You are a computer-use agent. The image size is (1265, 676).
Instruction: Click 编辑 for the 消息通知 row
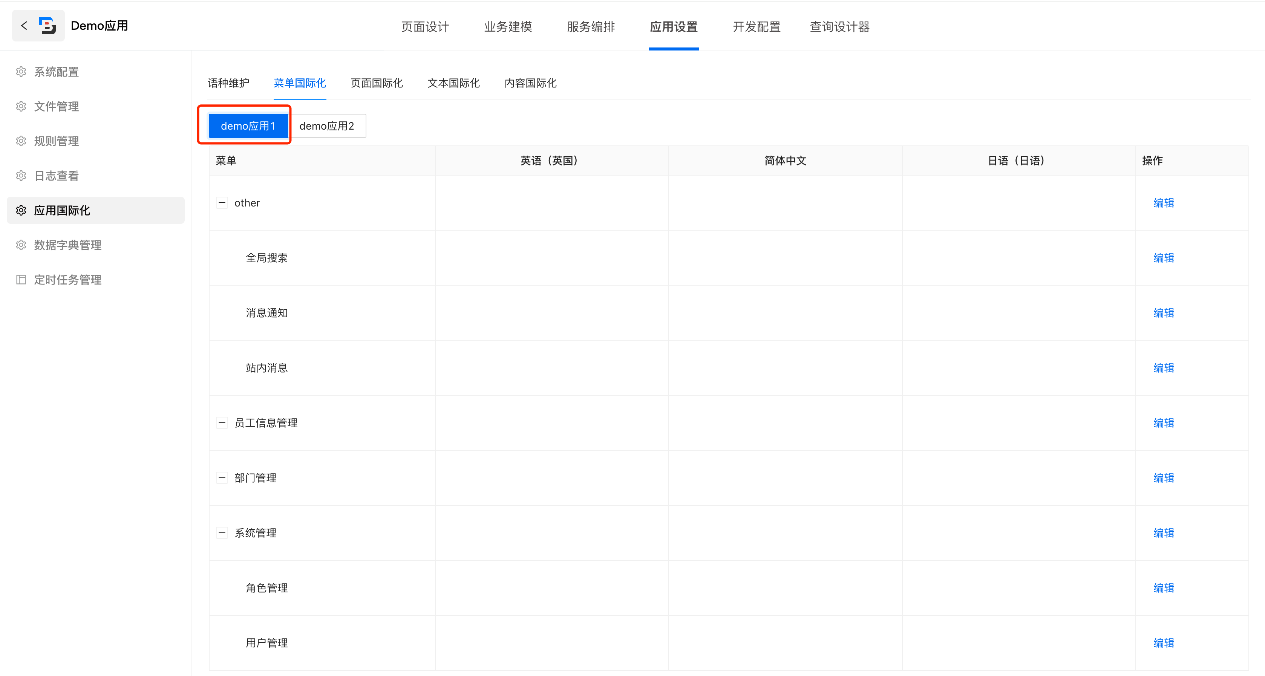(1164, 313)
